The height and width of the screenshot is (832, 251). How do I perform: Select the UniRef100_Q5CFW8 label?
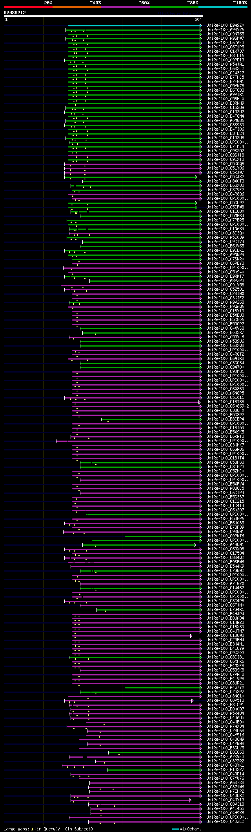point(225,207)
